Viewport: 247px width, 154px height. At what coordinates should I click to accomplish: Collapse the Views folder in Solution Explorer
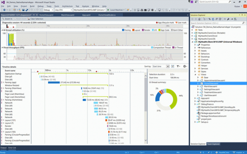[x=195, y=75]
